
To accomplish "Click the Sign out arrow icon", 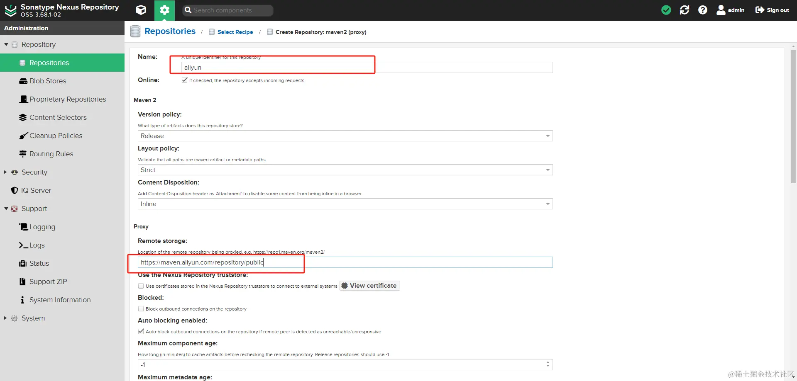I will point(760,10).
